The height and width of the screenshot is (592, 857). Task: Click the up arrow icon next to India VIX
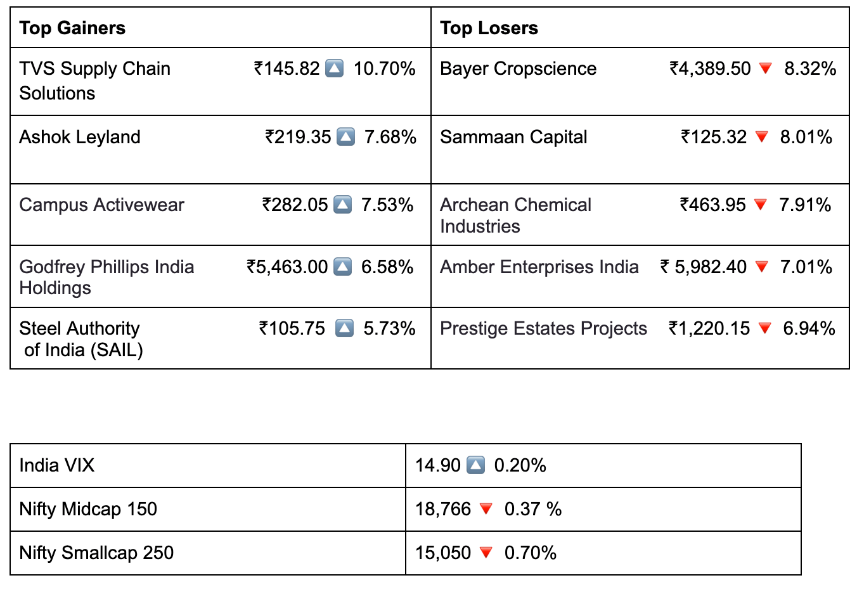(475, 465)
